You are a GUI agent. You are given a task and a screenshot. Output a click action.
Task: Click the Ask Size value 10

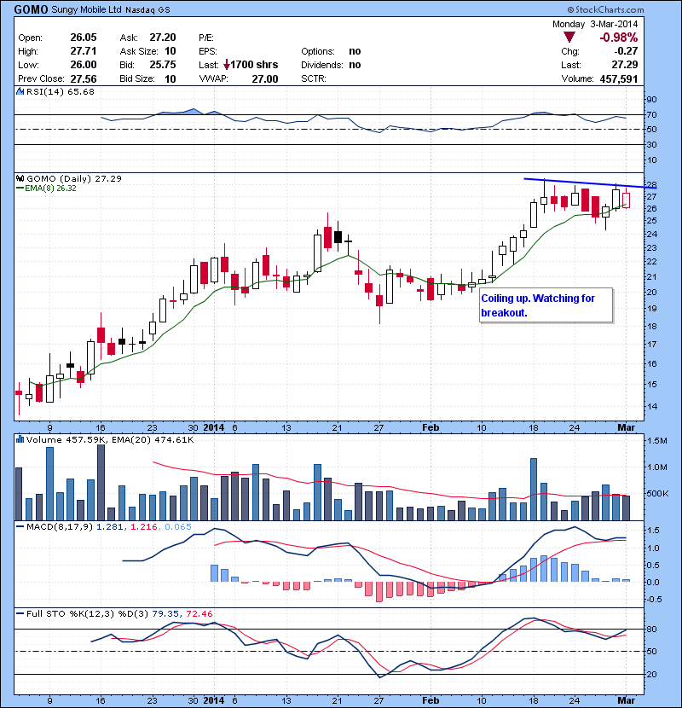170,51
